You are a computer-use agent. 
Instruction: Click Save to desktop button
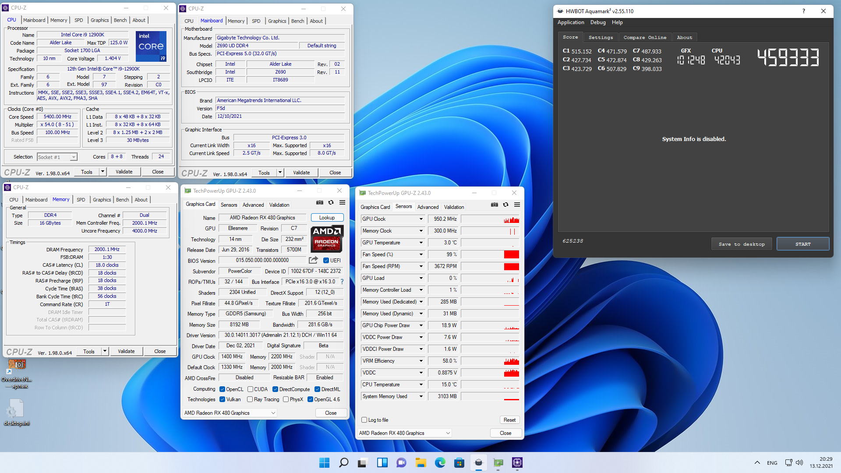pyautogui.click(x=742, y=244)
